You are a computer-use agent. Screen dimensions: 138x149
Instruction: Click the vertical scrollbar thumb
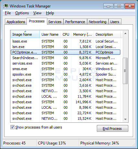click(125, 71)
